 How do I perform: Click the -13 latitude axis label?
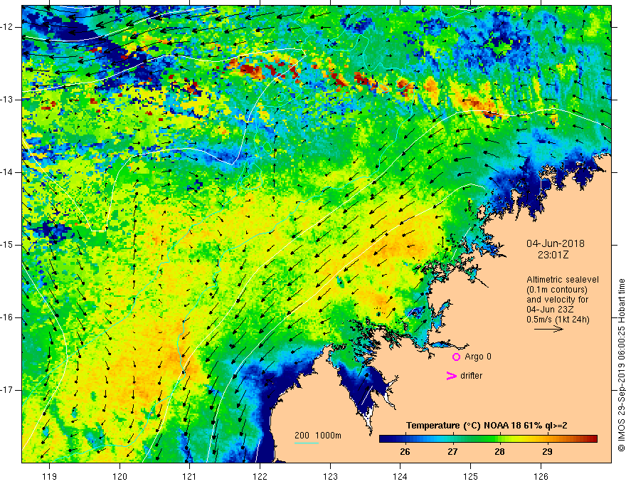[x=7, y=100]
